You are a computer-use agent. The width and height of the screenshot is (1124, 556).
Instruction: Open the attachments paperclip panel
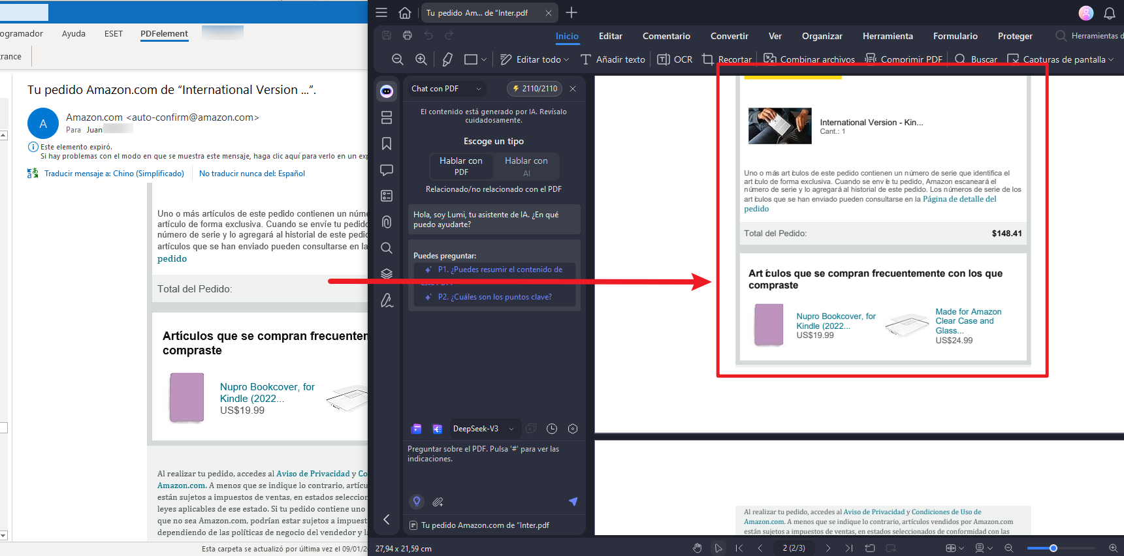(x=387, y=222)
